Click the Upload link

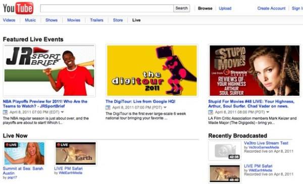(225, 8)
